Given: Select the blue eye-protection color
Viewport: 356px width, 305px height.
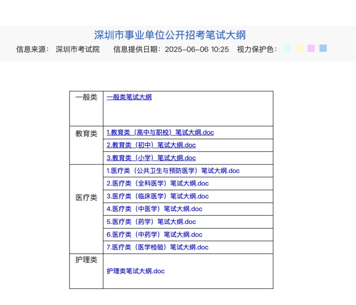Looking at the screenshot, I should [x=323, y=48].
